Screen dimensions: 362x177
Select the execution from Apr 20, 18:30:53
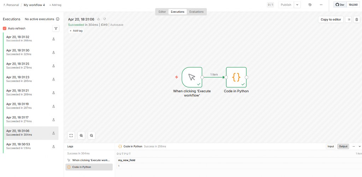pyautogui.click(x=31, y=146)
